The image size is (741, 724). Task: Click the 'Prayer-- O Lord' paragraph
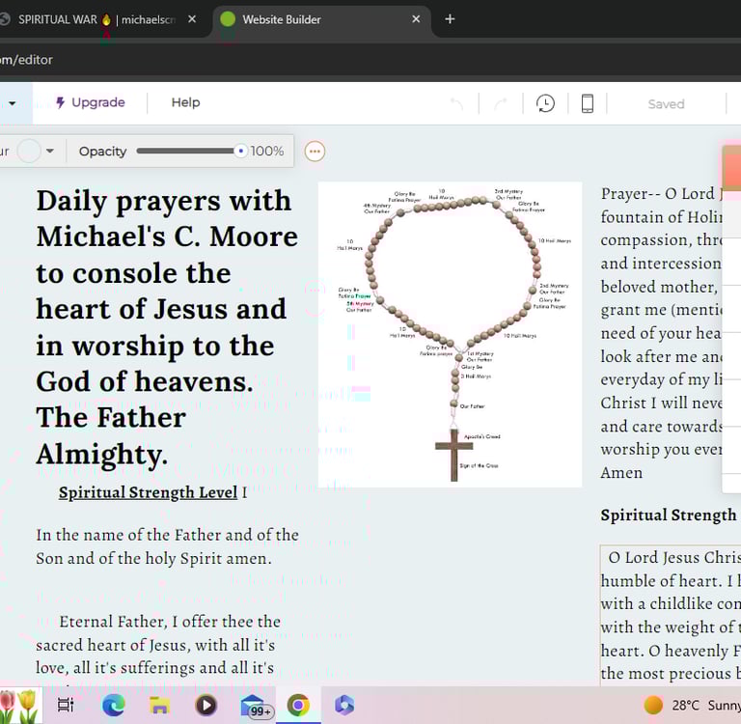pos(662,333)
